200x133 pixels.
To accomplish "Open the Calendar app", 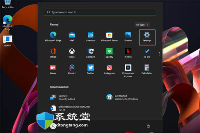I will [91, 36].
